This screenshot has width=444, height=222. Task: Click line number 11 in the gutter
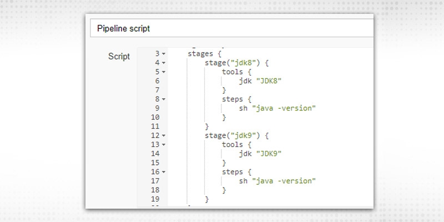155,127
